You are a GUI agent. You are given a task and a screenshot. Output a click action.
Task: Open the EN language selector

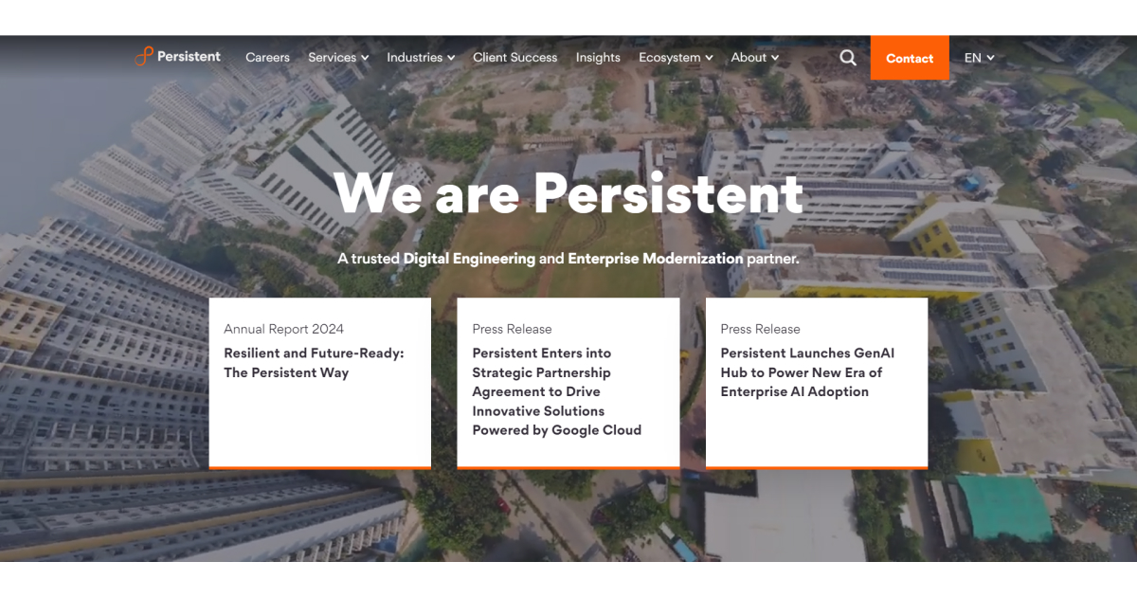pyautogui.click(x=979, y=58)
